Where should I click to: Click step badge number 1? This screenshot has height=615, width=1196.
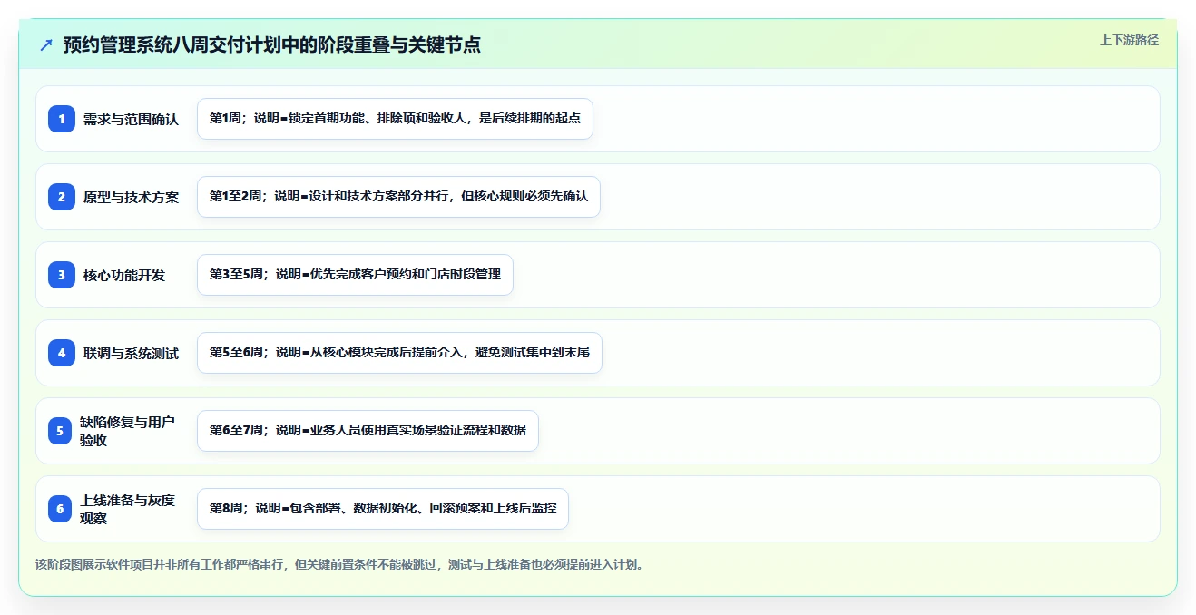[x=62, y=119]
